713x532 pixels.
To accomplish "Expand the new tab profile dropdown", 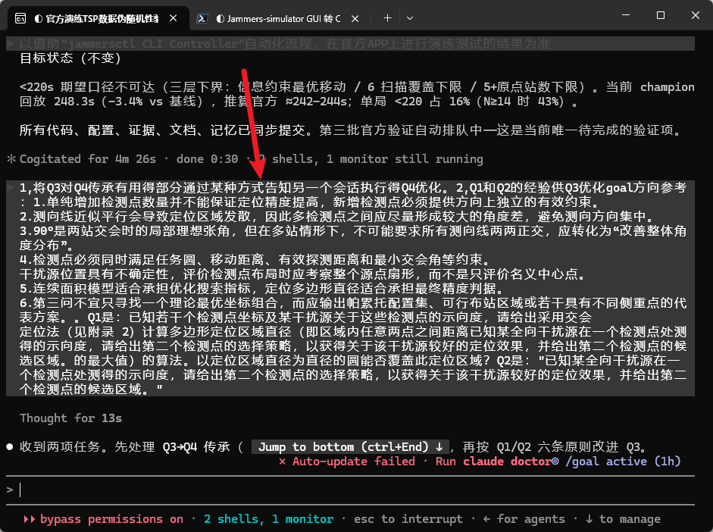I will pos(410,18).
